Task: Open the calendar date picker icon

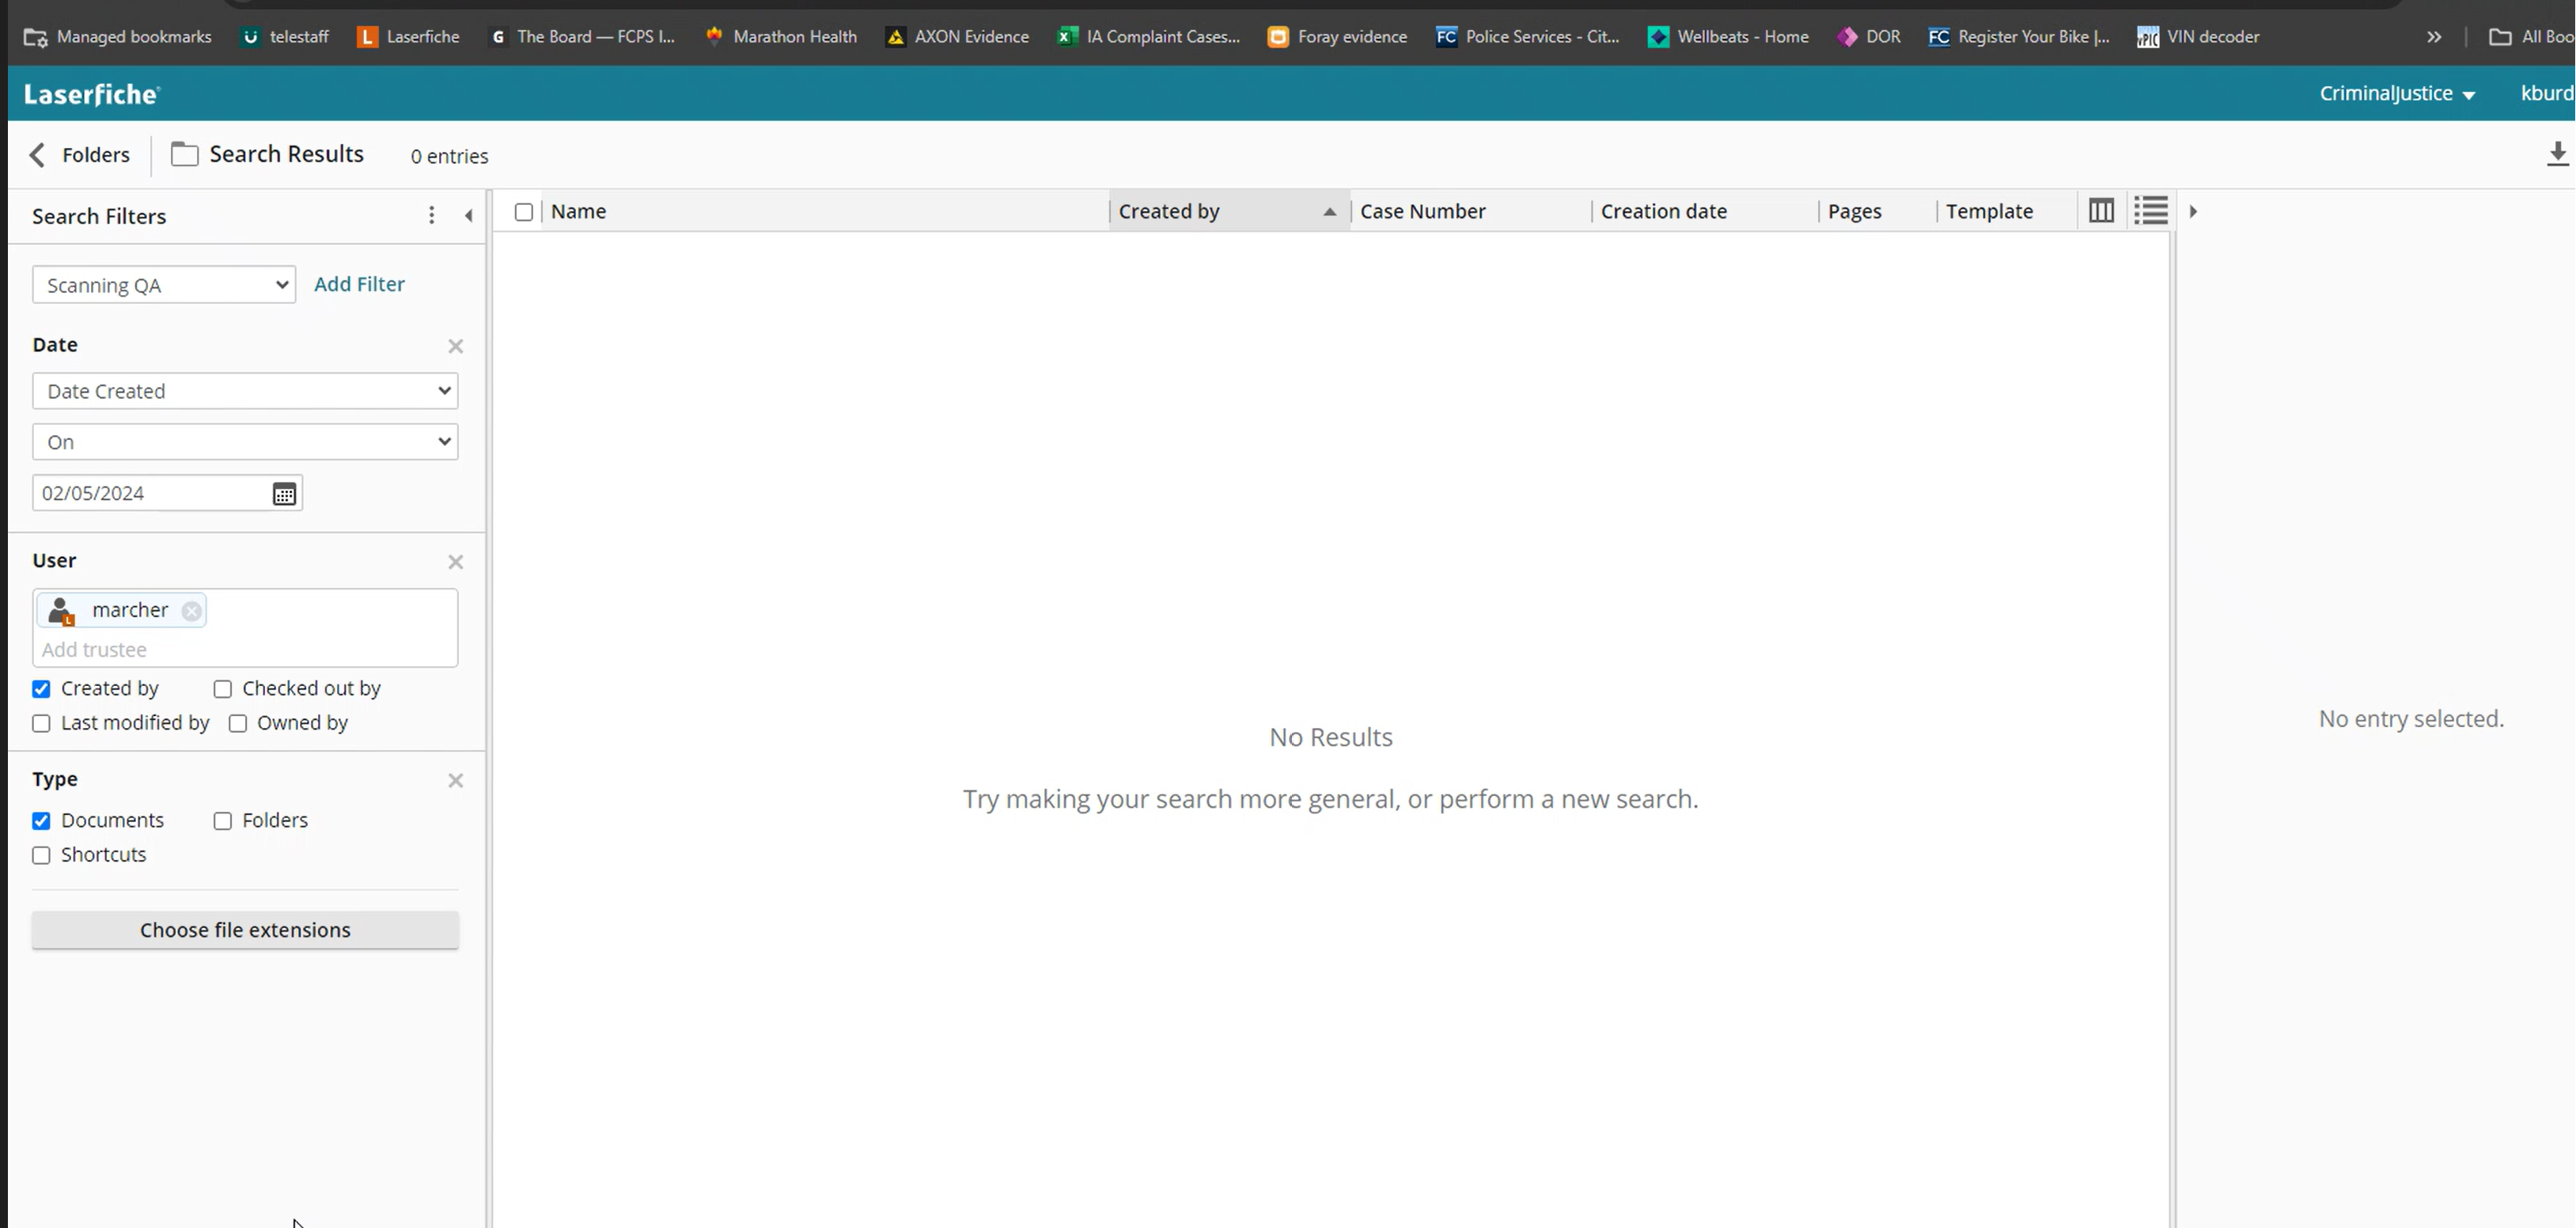Action: [284, 494]
